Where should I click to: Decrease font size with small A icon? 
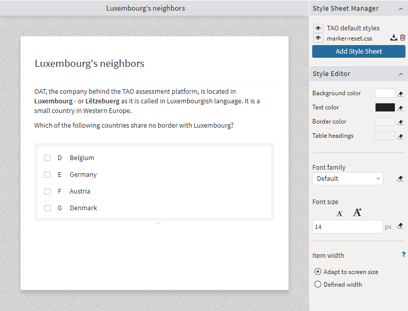(339, 214)
